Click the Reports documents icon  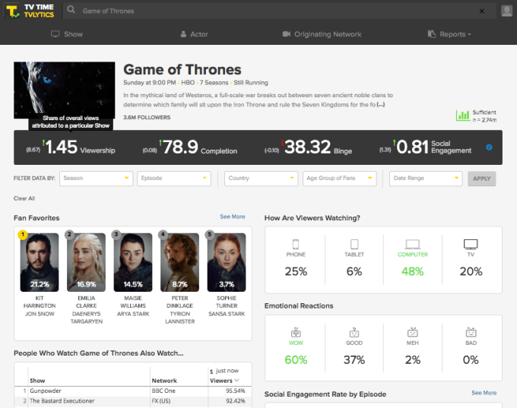tap(432, 34)
